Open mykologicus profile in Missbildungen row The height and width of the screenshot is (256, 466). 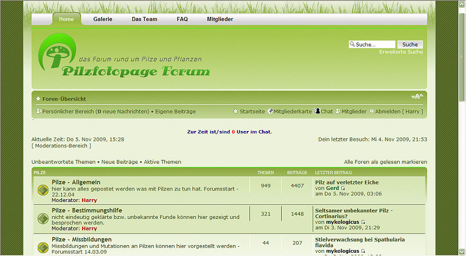point(343,251)
